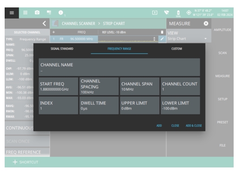Expand the VIEW Strip Chart dropdown
242x173 pixels.
(x=189, y=36)
